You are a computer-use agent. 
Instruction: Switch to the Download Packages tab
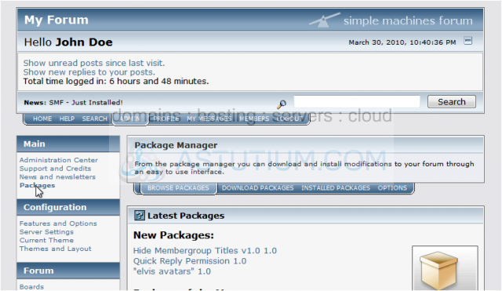pos(258,188)
